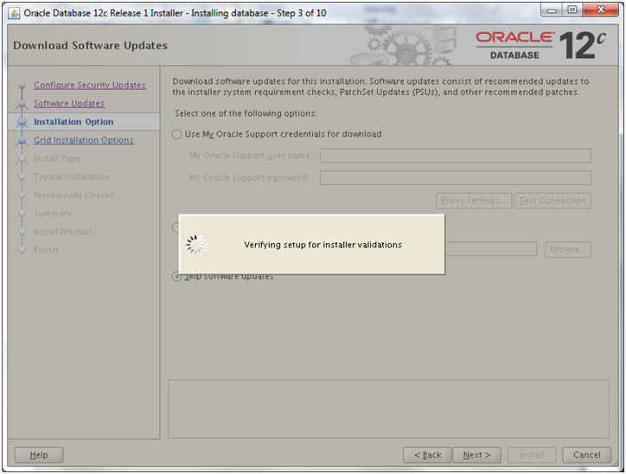Screen dimensions: 626x474
Task: Click the spinning progress indicator
Action: coord(195,245)
